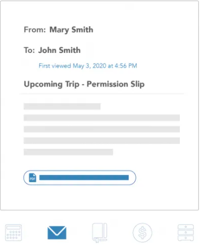Click the PDF file icon in attachment
The width and height of the screenshot is (200, 246).
pos(33,178)
